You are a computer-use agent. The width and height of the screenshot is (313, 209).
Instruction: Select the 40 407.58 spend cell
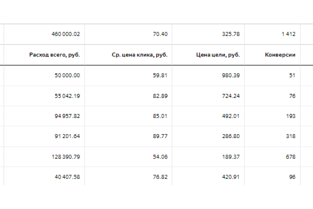click(67, 177)
